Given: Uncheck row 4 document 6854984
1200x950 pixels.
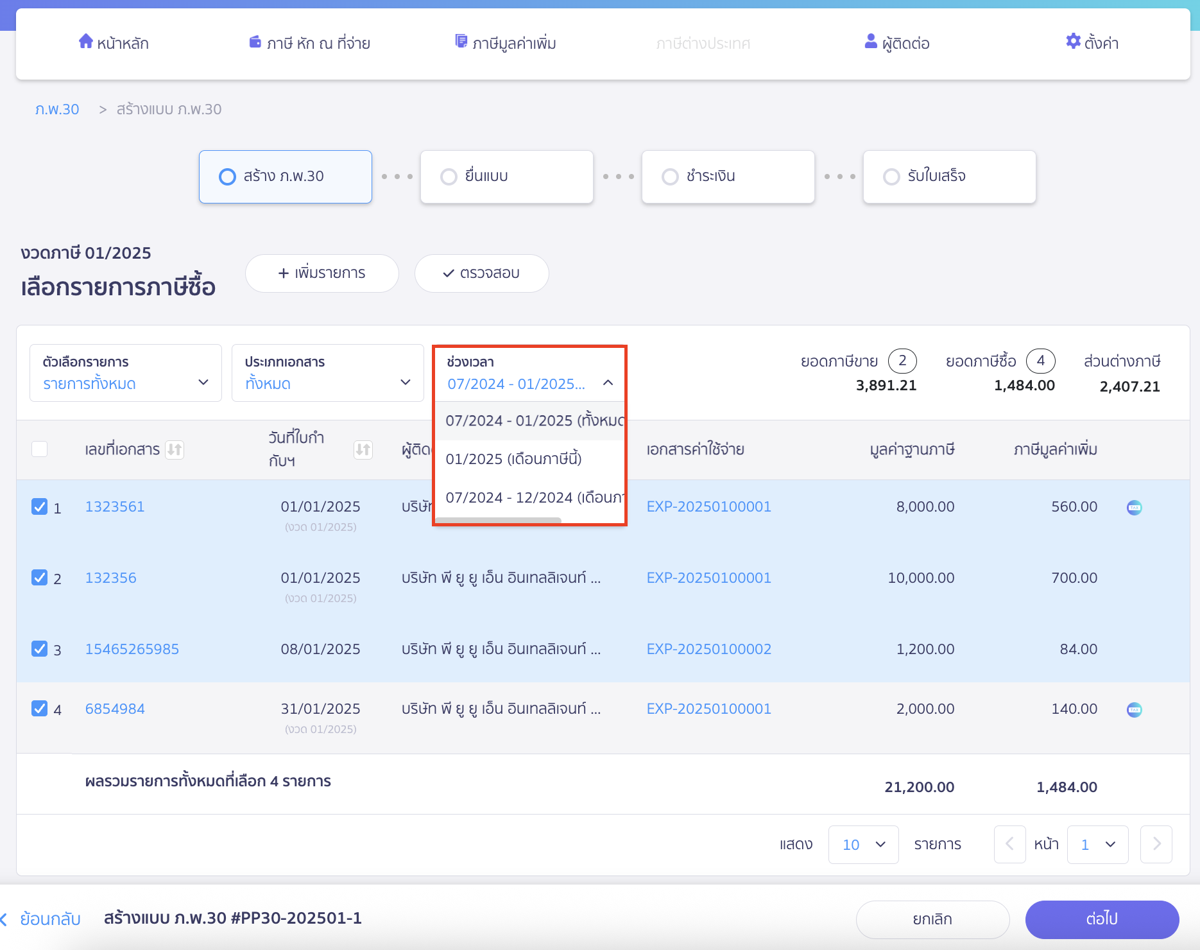Looking at the screenshot, I should coord(40,709).
